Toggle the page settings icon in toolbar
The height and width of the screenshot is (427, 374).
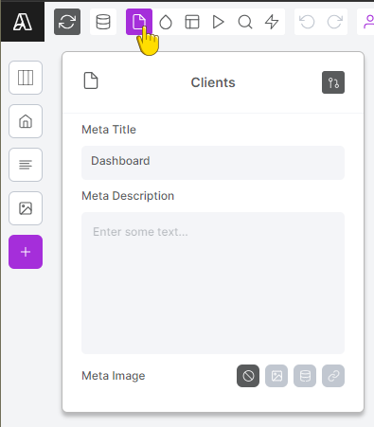(x=139, y=22)
